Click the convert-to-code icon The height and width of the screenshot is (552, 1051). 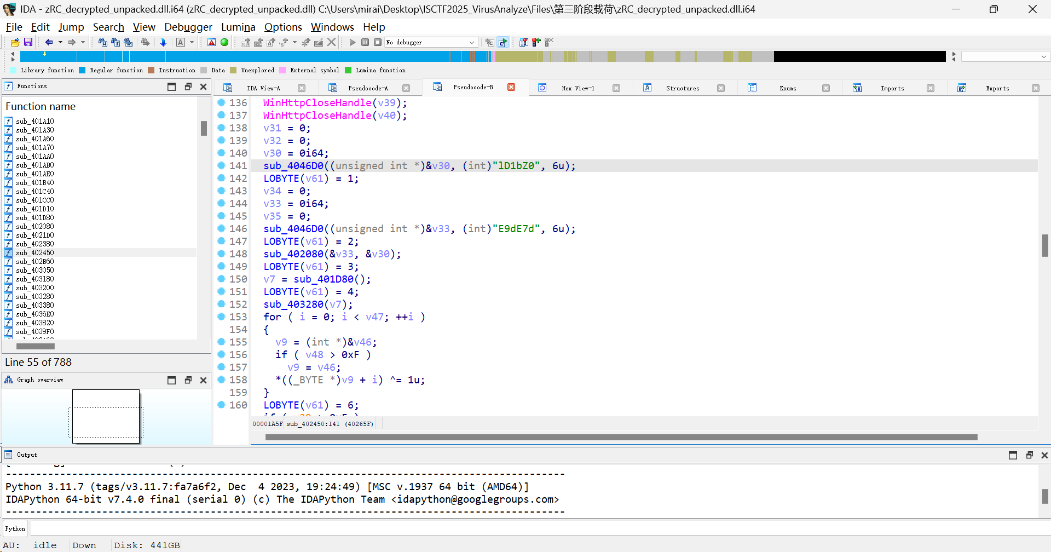[x=246, y=42]
